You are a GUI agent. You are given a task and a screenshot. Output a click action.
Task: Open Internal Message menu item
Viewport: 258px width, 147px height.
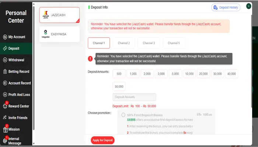(x=16, y=141)
